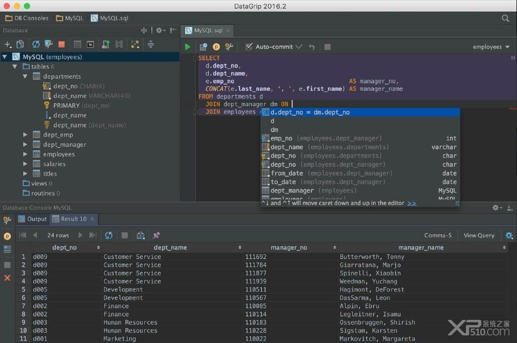The height and width of the screenshot is (343, 517).
Task: Click the export data icon in result toolbar
Action: click(141, 235)
